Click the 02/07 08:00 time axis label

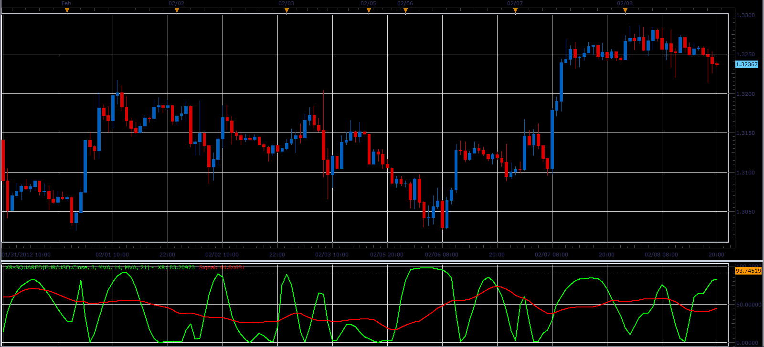552,255
